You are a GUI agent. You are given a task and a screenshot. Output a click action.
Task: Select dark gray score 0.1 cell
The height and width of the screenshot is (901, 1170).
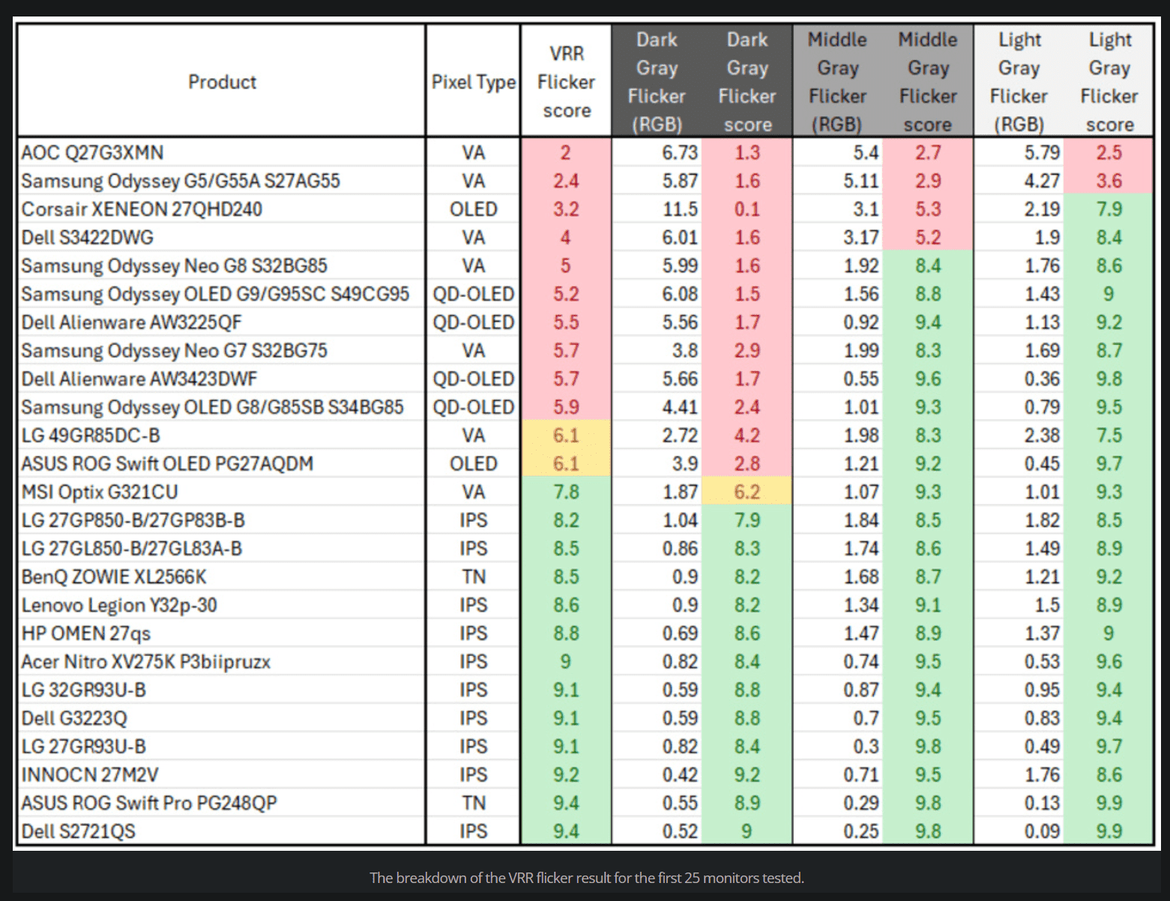coord(747,209)
